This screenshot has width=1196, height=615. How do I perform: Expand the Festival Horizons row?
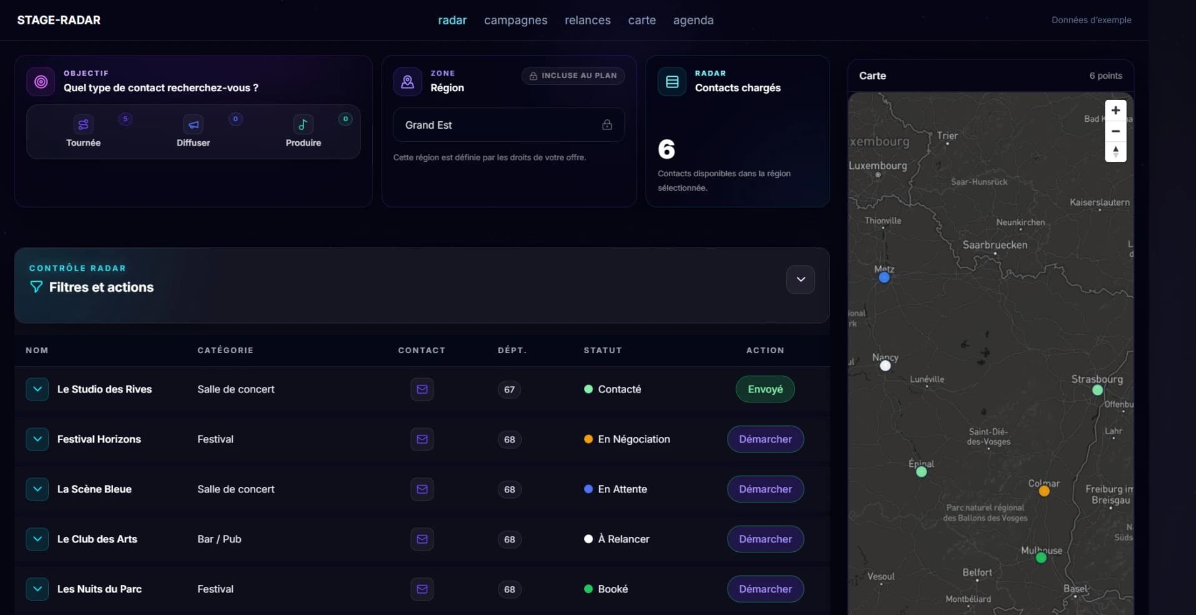(38, 439)
